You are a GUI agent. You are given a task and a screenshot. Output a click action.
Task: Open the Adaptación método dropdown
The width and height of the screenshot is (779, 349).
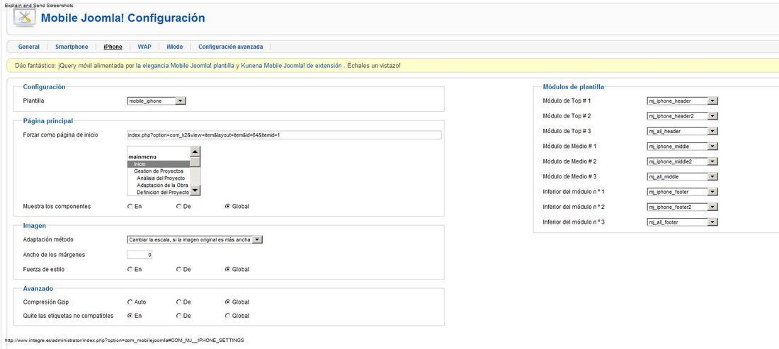[x=195, y=239]
